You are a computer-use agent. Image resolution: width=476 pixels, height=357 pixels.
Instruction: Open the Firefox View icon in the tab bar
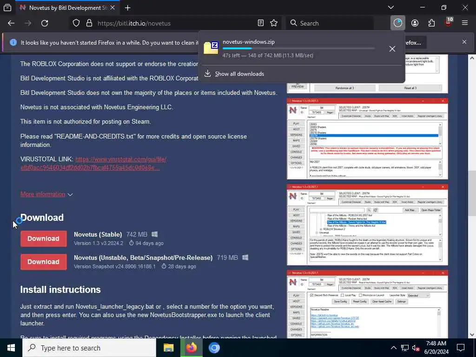(x=7, y=7)
